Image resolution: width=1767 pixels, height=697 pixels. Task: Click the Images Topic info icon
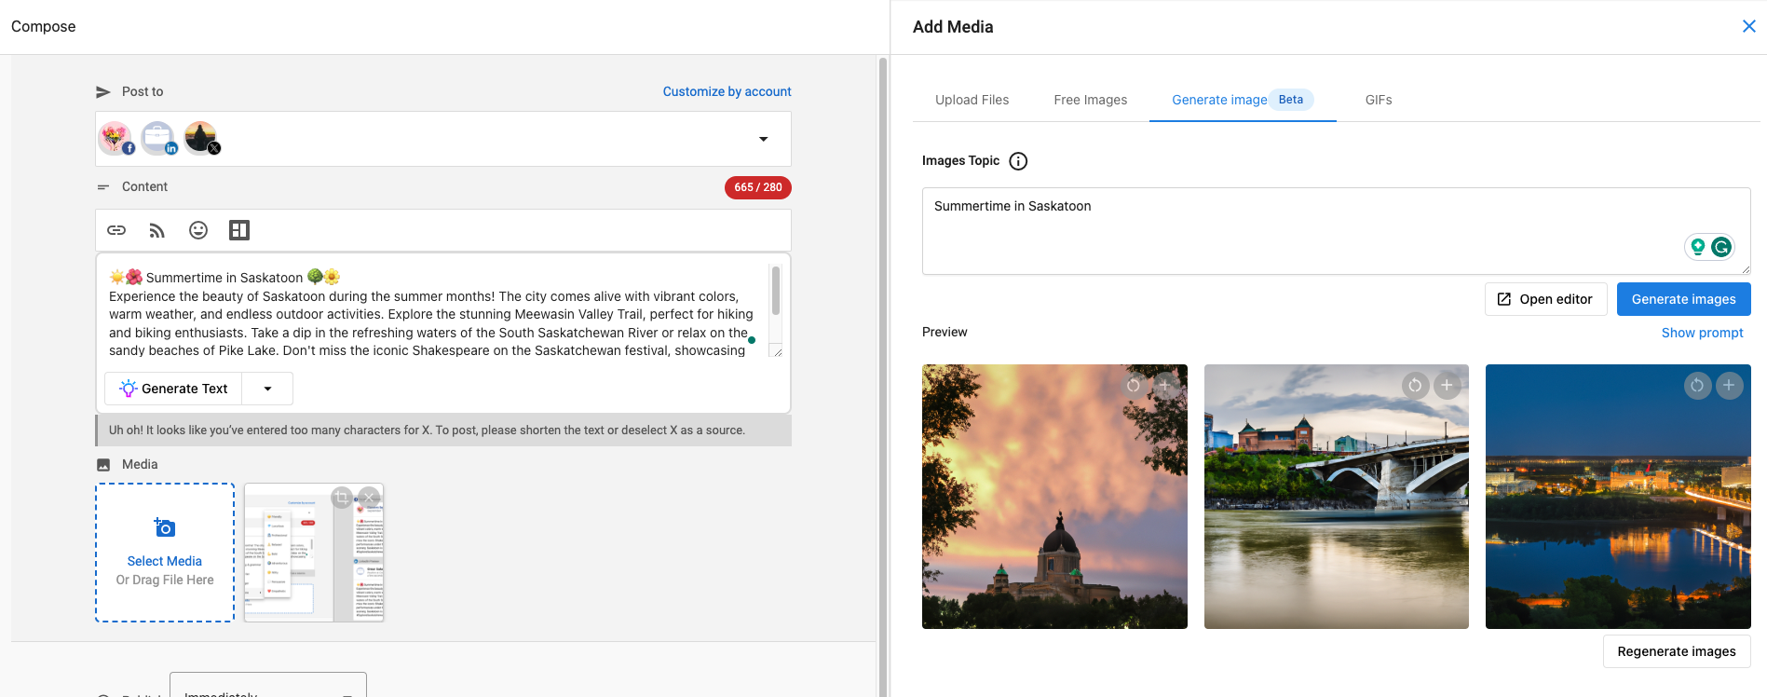coord(1019,161)
